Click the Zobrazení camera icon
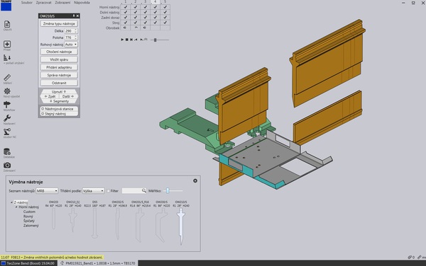This screenshot has height=266, width=426. (x=7, y=165)
